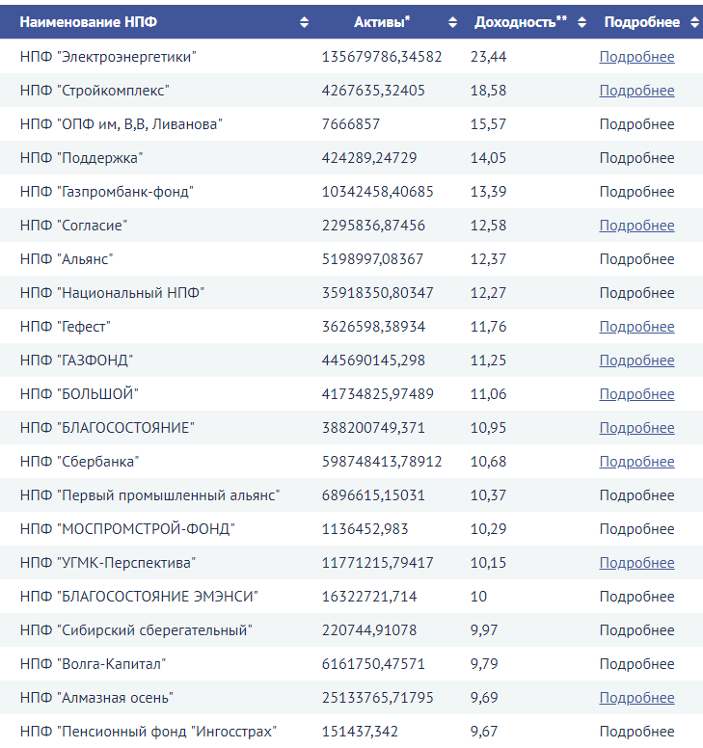The height and width of the screenshot is (748, 703).
Task: Select the НПФ "БОЛЬШОЙ" name cell
Action: coord(79,394)
